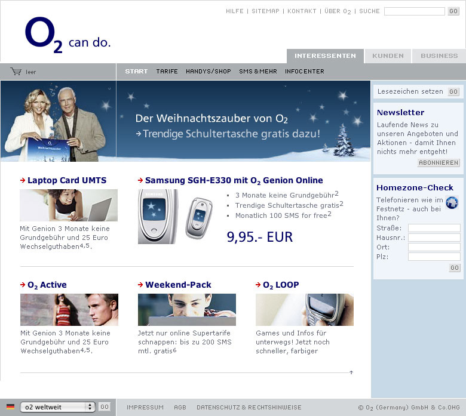
Task: Focus the Plz input field
Action: pos(434,257)
